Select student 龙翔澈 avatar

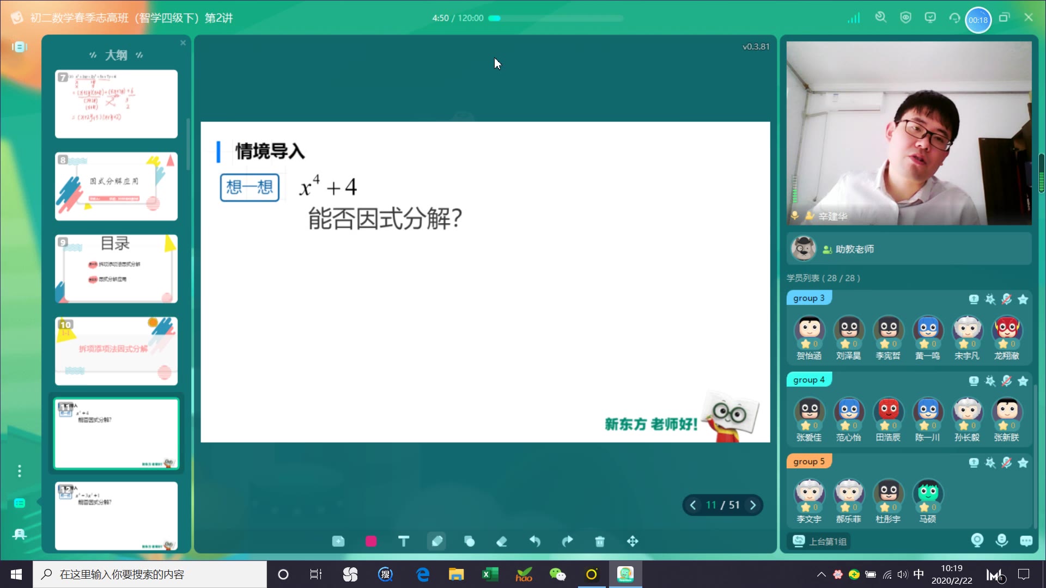pos(1007,331)
